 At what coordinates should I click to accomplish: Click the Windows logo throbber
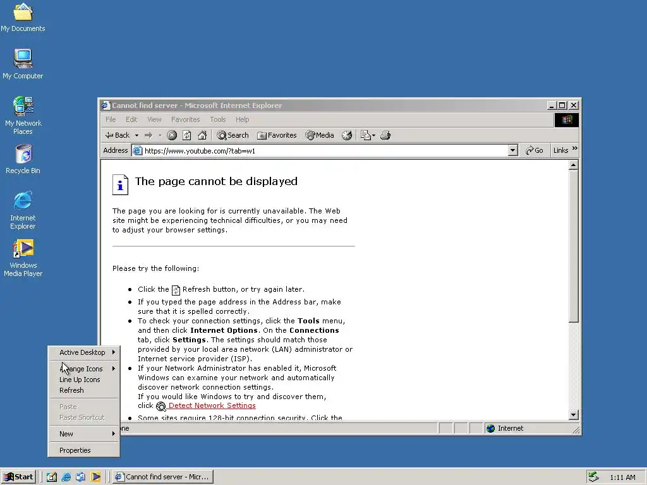(x=566, y=119)
